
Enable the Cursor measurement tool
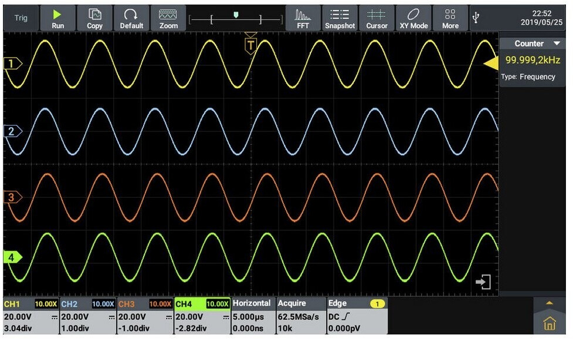click(x=377, y=18)
